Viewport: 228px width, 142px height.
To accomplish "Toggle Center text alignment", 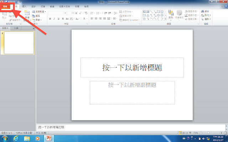I will (x=96, y=18).
